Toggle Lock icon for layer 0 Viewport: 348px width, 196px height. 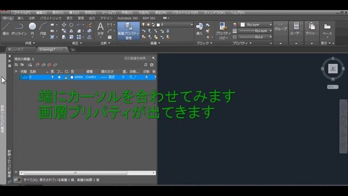(x=66, y=77)
